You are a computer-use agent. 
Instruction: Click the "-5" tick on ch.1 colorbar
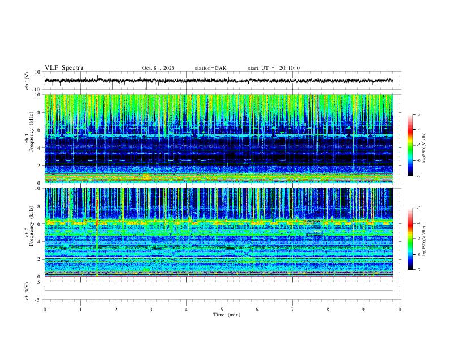click(x=418, y=145)
